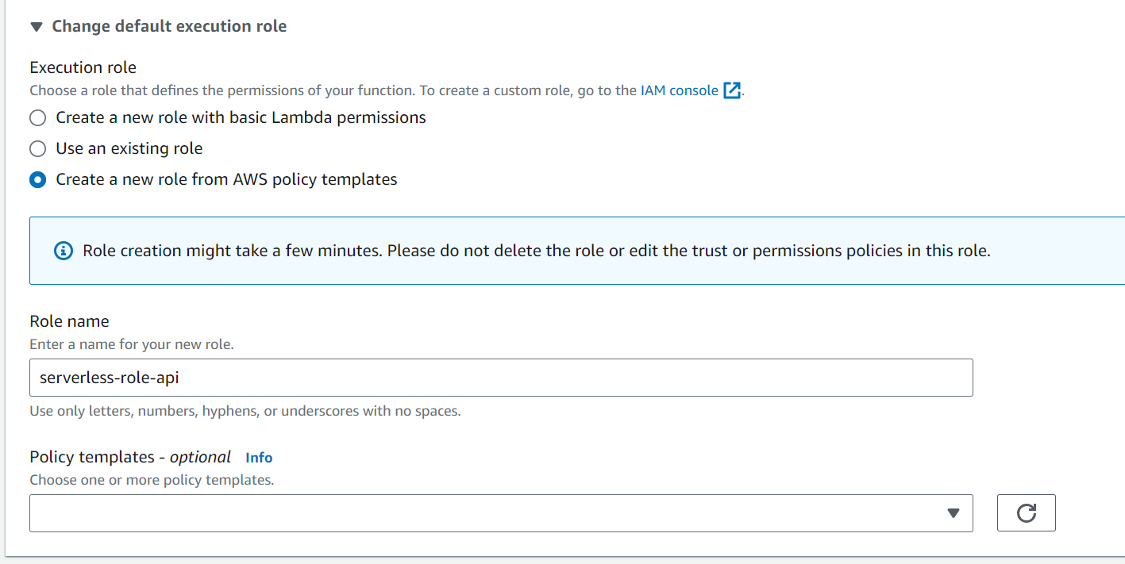The height and width of the screenshot is (564, 1125).
Task: Click the info circle icon in the role creation notice
Action: click(x=63, y=251)
